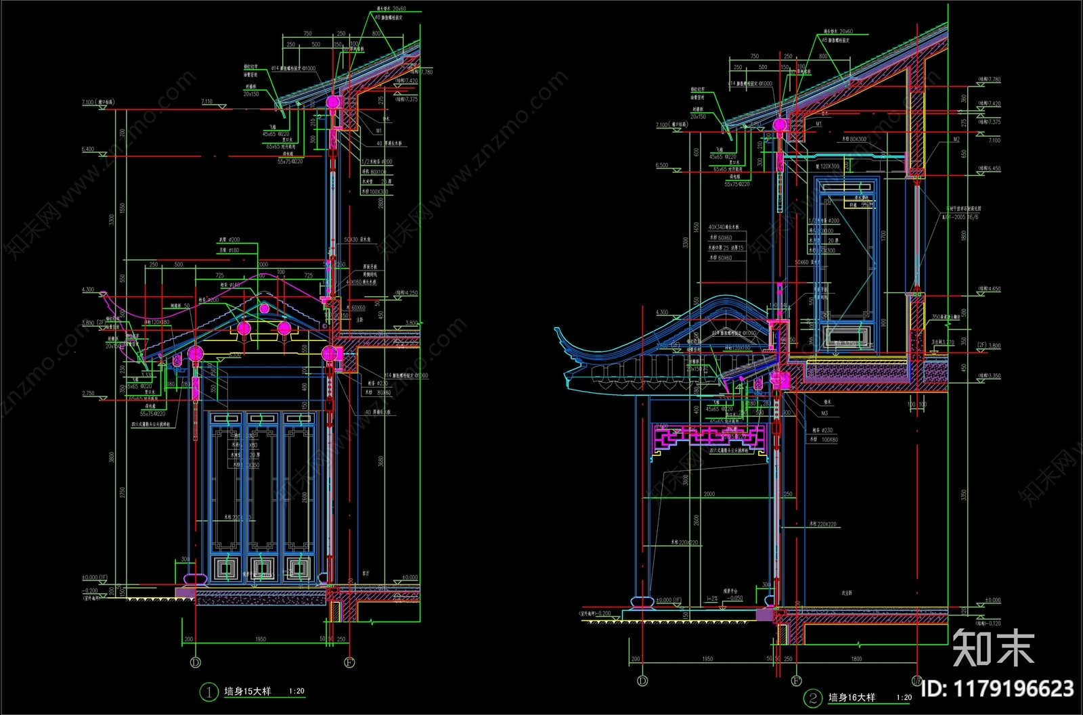1083x715 pixels.
Task: Click the 歇檩 ø200 annotation
Action: [x=229, y=240]
